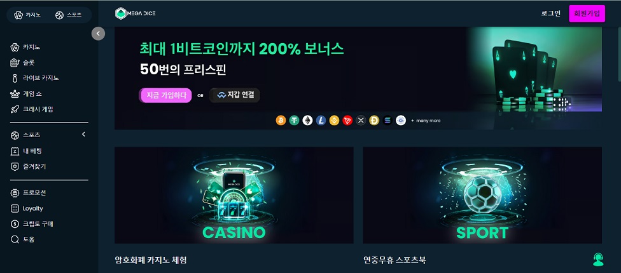Click the Tether coin icon
The width and height of the screenshot is (621, 273).
[x=294, y=121]
